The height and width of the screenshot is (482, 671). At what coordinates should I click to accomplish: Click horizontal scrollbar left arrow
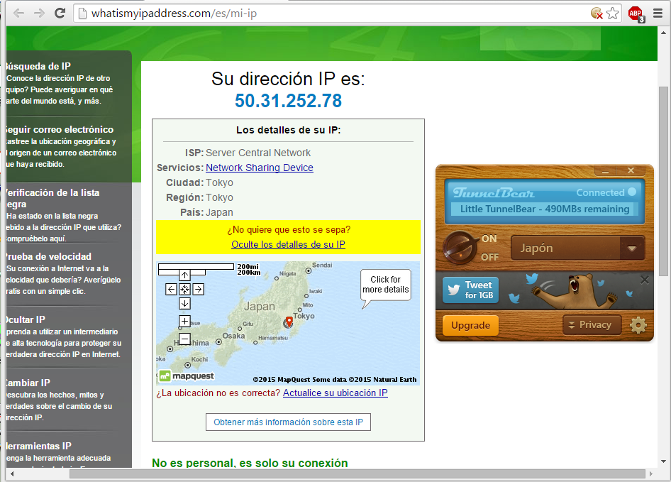tap(12, 474)
